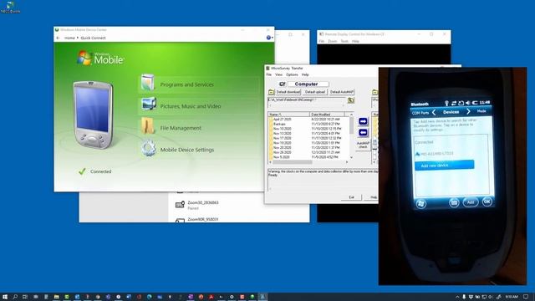Sort list by Name column header
This screenshot has height=301, width=535.
click(288, 115)
